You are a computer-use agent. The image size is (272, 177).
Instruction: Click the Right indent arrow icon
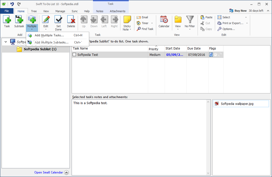click(114, 20)
